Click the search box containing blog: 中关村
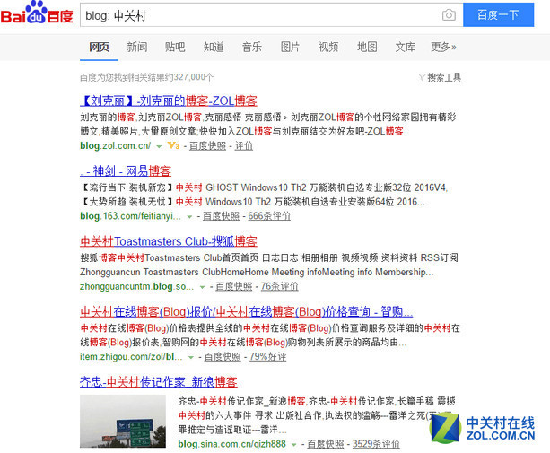The image size is (550, 453). [x=261, y=15]
